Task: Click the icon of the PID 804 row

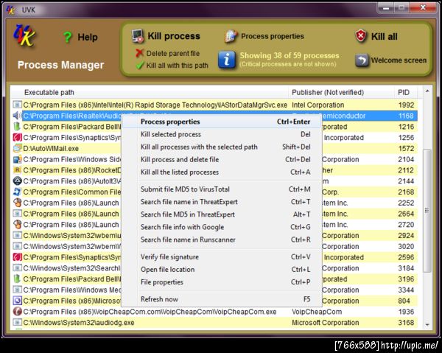Action: click(17, 301)
